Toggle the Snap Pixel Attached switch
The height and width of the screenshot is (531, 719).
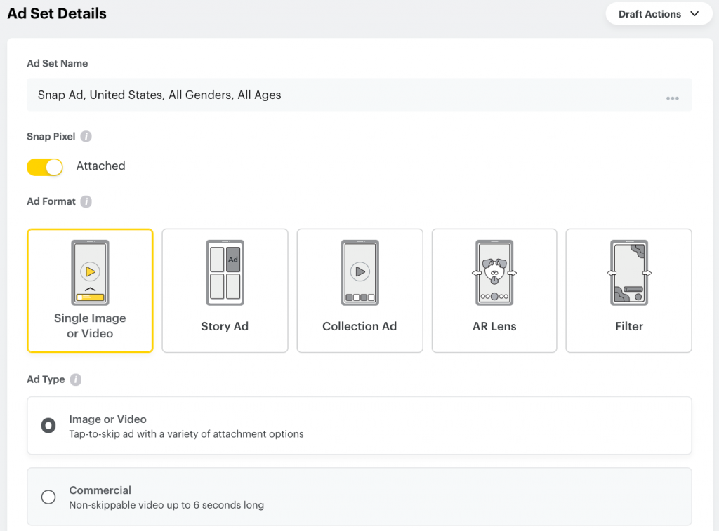point(45,167)
